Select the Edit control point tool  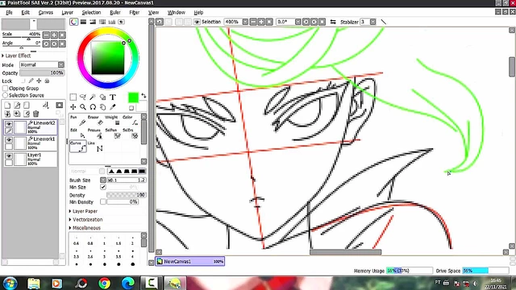pyautogui.click(x=78, y=134)
